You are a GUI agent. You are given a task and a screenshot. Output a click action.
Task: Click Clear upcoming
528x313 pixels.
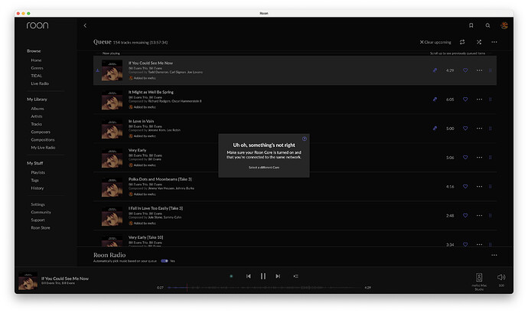coord(435,42)
